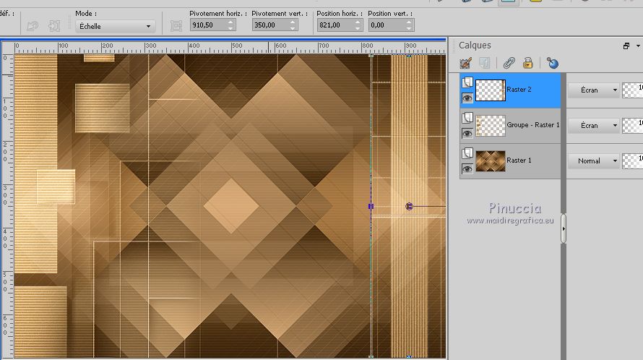
Task: Hide the Raster 1 layer
Action: pos(467,168)
